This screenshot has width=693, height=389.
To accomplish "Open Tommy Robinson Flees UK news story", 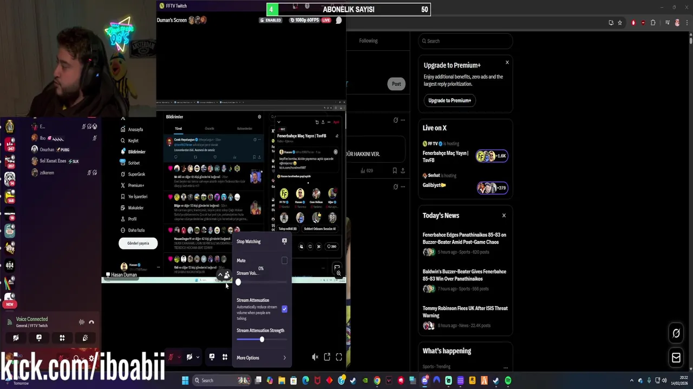I will pyautogui.click(x=465, y=317).
